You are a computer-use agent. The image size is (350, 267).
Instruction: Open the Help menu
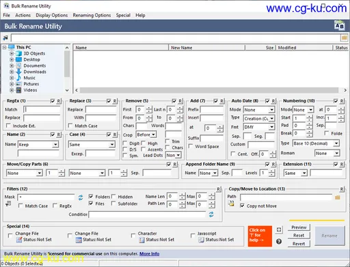tap(140, 15)
